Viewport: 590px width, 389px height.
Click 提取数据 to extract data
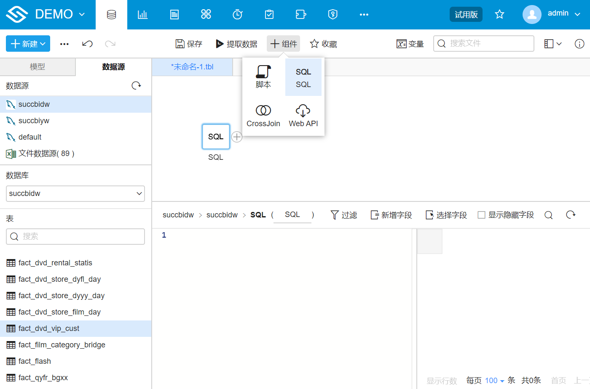pyautogui.click(x=236, y=43)
